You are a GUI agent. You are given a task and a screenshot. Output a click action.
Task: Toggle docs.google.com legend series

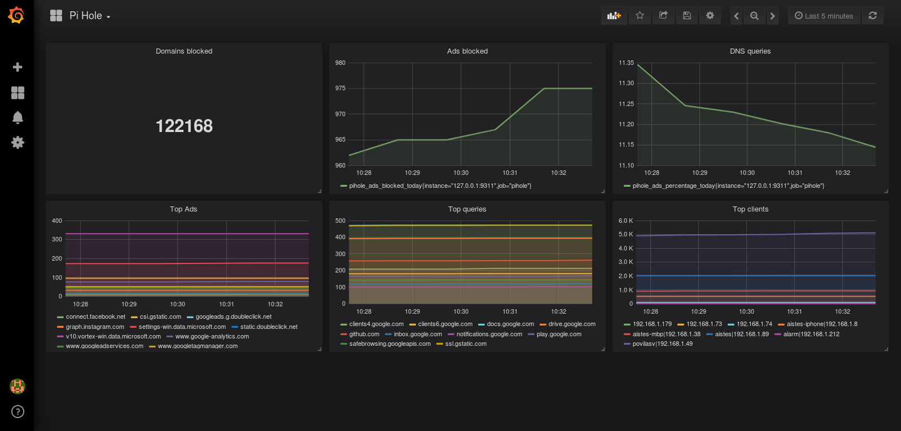[x=510, y=324]
